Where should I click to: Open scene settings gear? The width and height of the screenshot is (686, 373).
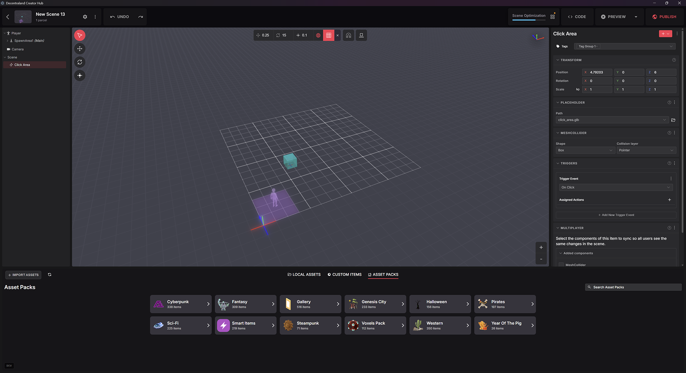[85, 17]
